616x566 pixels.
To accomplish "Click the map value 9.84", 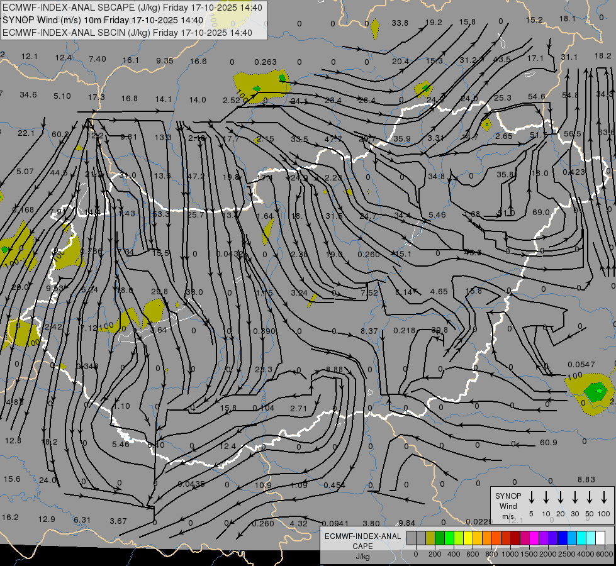I will [x=406, y=523].
